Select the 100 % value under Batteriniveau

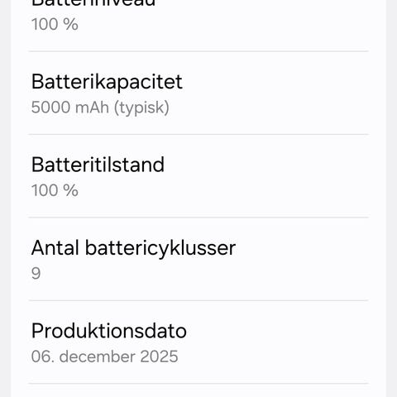(x=55, y=24)
